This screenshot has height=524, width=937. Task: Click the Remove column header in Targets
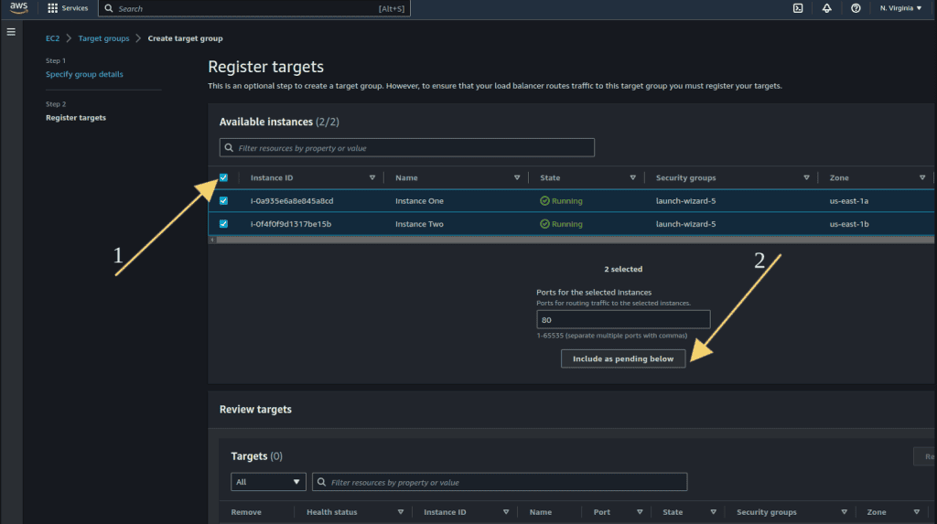[x=246, y=512]
